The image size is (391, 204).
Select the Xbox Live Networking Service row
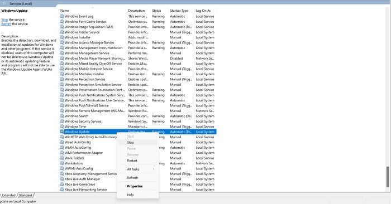(138, 190)
